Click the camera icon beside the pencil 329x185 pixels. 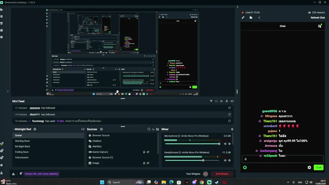pos(251,17)
